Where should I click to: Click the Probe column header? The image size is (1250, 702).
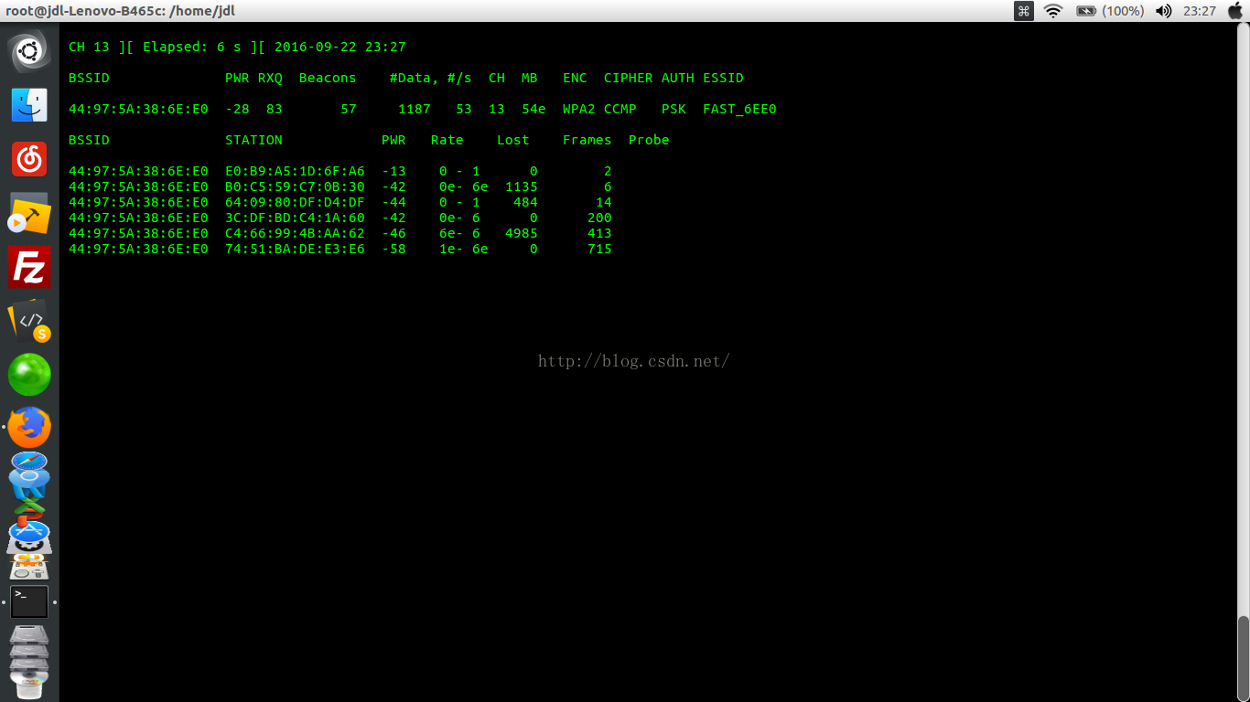pyautogui.click(x=649, y=140)
